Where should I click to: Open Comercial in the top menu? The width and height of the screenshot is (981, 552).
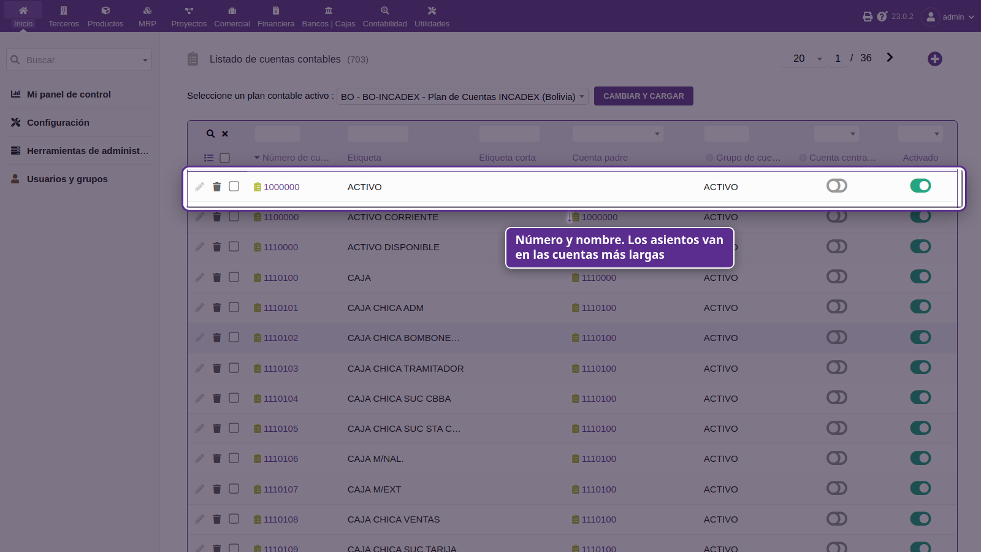(x=232, y=17)
